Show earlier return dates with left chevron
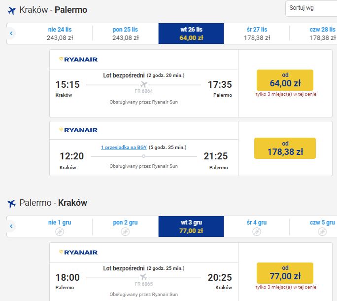This screenshot has width=337, height=301. tap(11, 226)
